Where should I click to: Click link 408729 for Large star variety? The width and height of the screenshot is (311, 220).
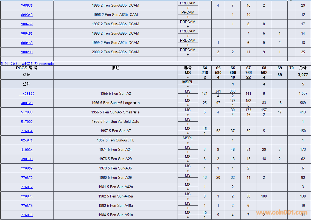(27, 103)
